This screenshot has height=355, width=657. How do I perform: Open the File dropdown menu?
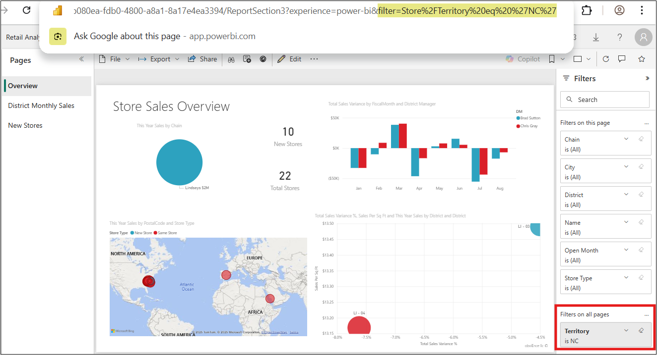115,59
